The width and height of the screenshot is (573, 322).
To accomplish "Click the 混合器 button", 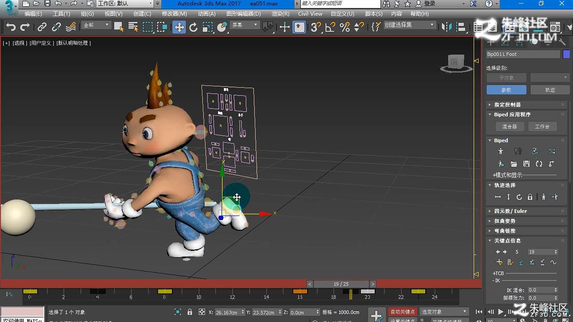I will [509, 127].
